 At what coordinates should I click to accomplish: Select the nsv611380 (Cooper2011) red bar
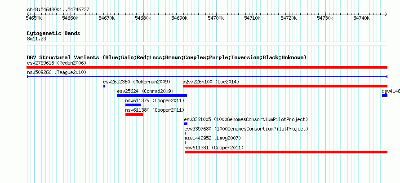coord(134,114)
